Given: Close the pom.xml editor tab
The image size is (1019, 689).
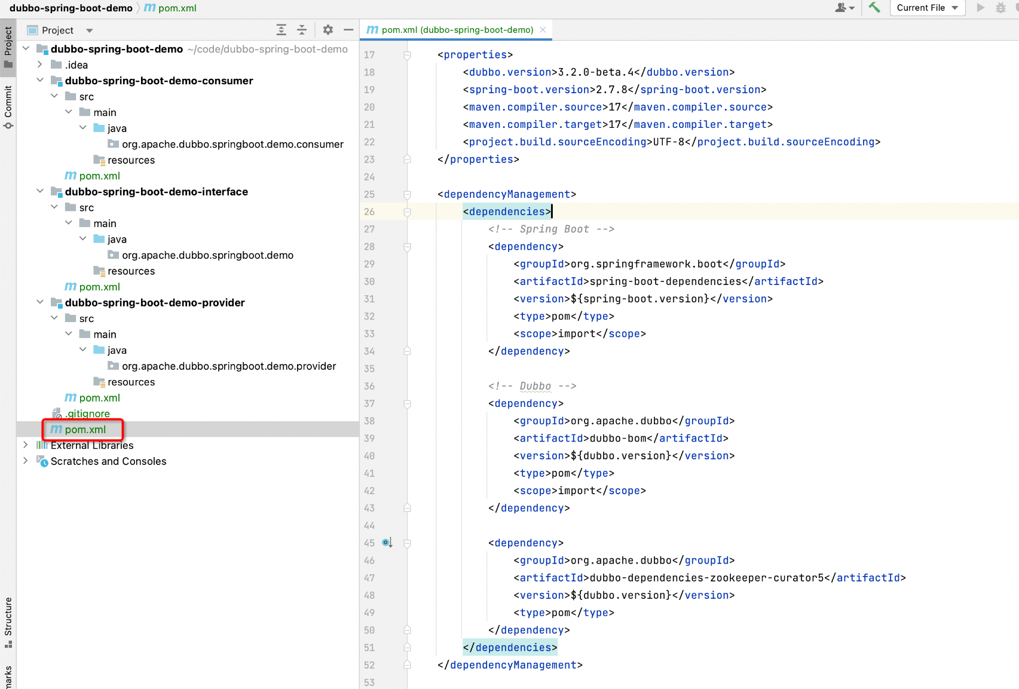Looking at the screenshot, I should [543, 30].
